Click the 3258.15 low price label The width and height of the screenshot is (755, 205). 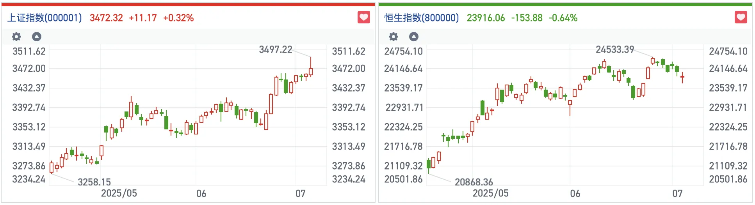(94, 182)
